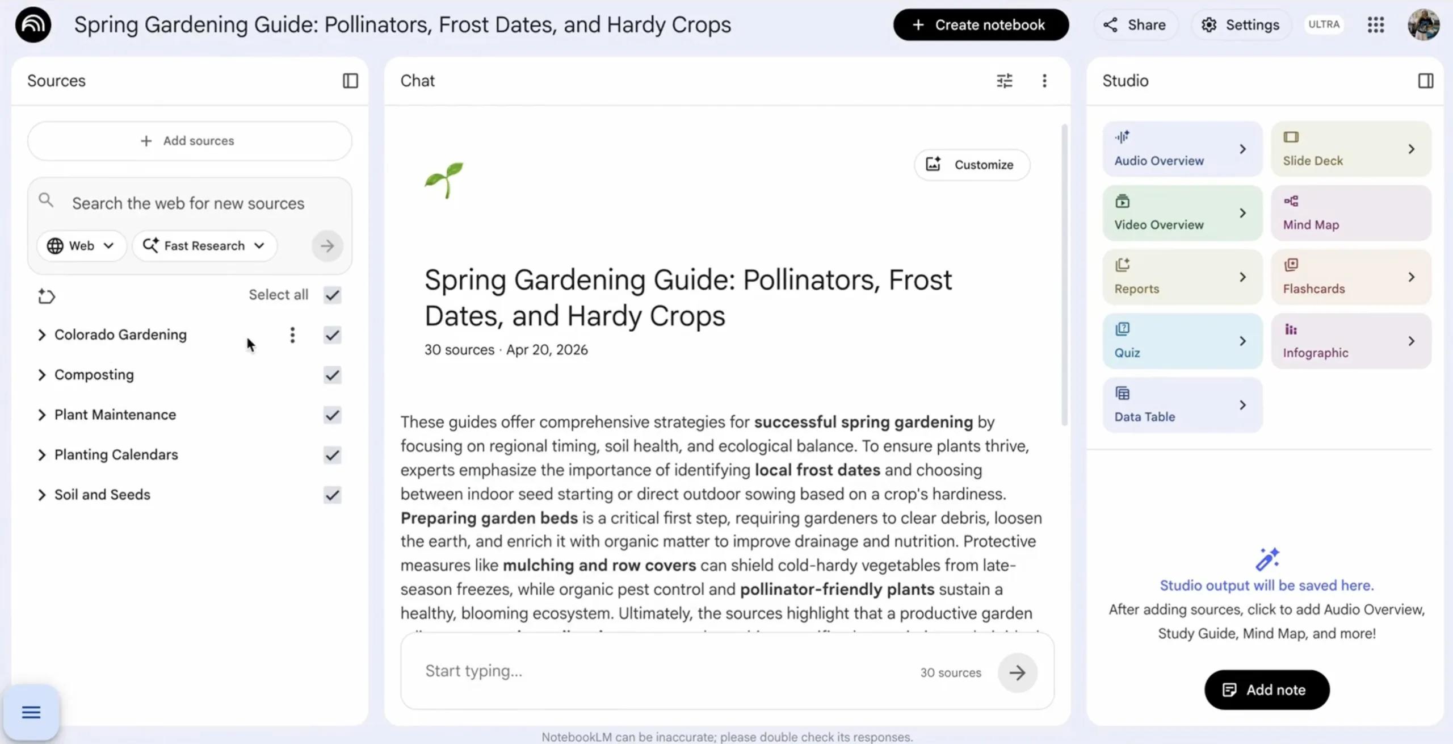Uncheck the Composting sources checkbox
This screenshot has width=1453, height=744.
click(x=332, y=375)
